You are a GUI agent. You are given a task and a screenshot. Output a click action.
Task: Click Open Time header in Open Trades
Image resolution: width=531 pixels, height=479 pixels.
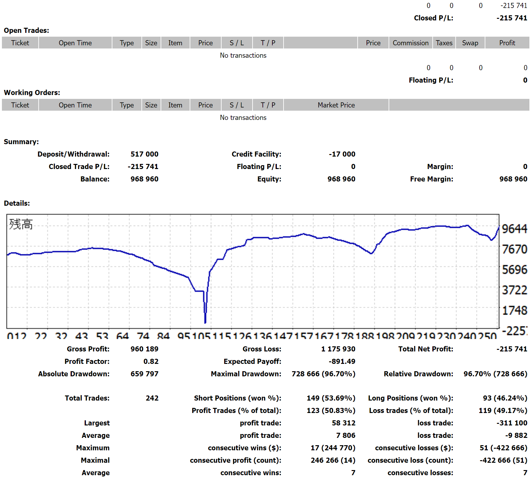point(75,43)
